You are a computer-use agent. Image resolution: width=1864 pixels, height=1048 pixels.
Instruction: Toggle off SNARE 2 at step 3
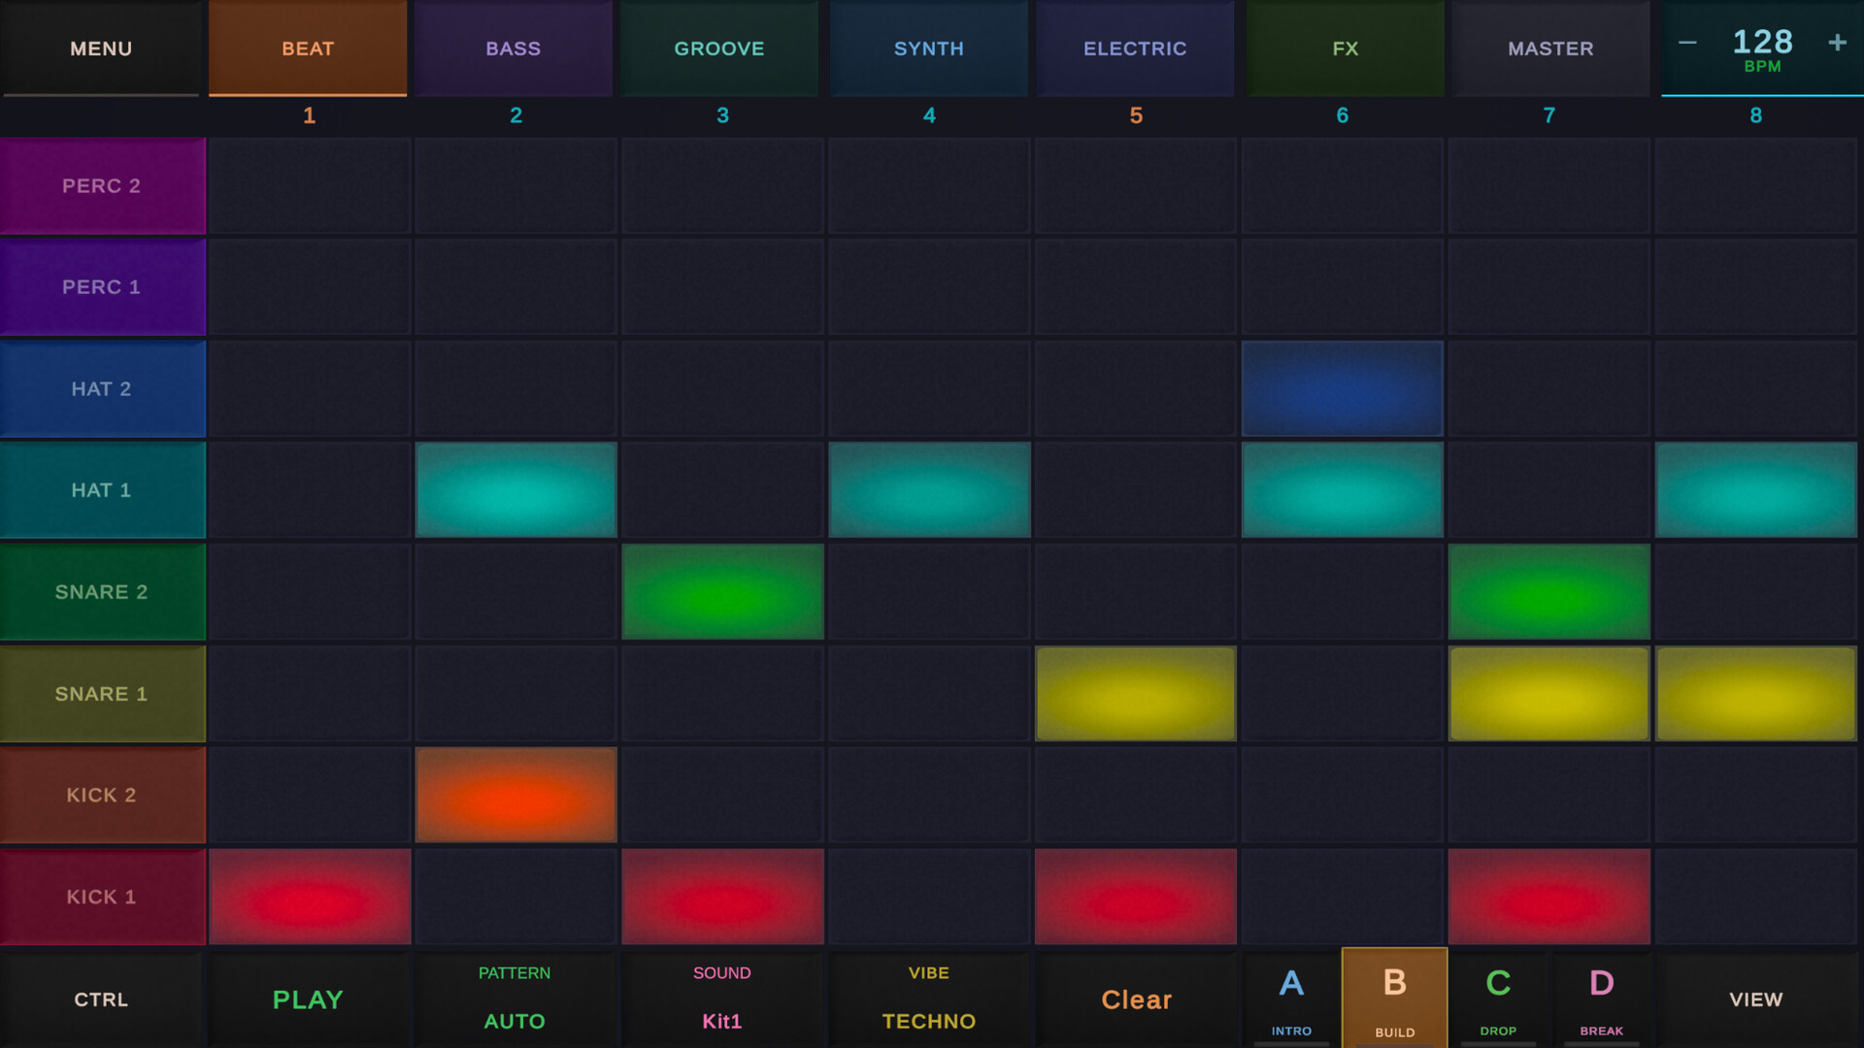click(722, 592)
